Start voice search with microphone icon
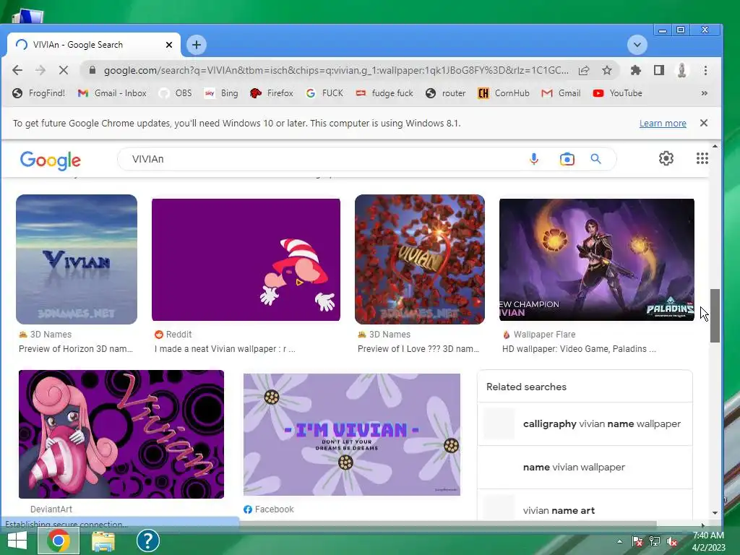740x555 pixels. coord(534,159)
